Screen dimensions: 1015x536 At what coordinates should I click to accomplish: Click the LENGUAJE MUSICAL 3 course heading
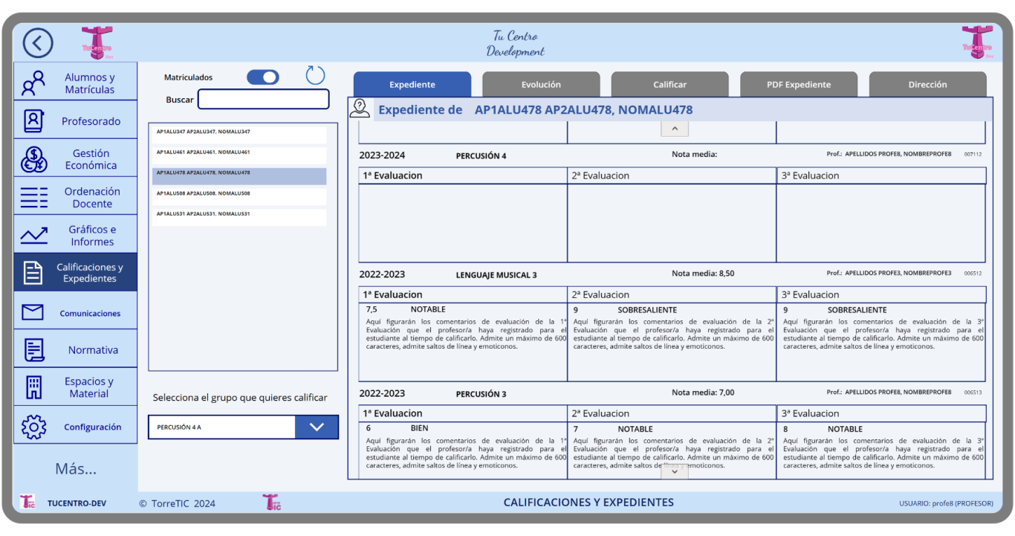tap(496, 275)
